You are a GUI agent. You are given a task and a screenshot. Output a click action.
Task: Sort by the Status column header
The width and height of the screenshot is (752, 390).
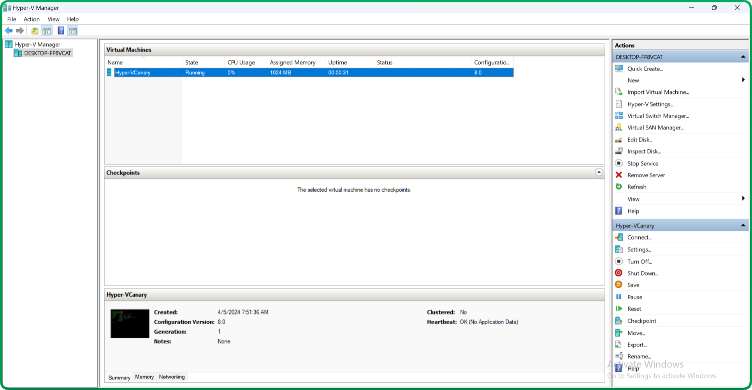(422, 62)
